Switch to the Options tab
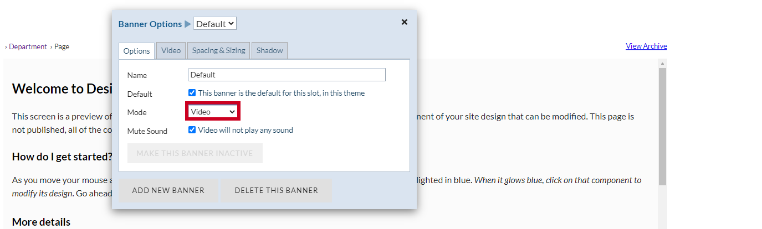The image size is (762, 229). point(136,51)
